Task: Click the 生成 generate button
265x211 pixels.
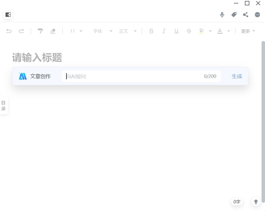Action: 237,76
